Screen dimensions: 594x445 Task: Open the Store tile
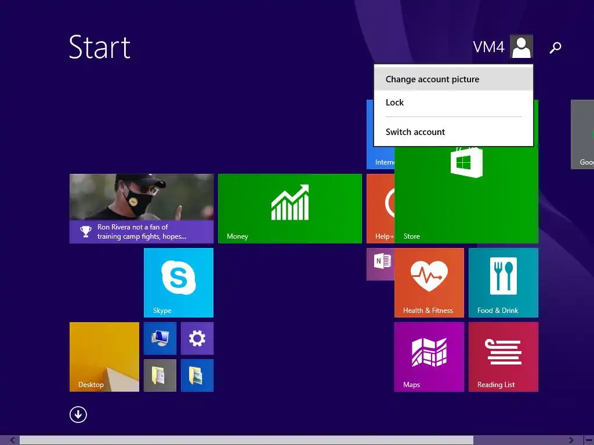coord(466,195)
